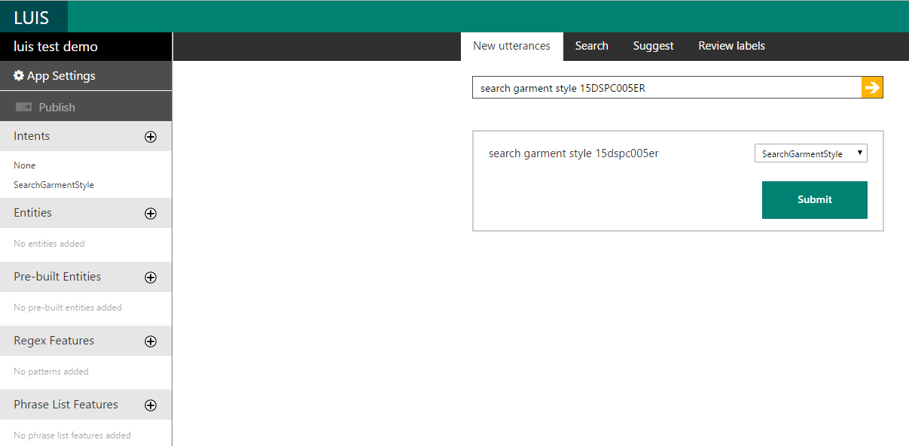Switch to the Search tab
The image size is (909, 446).
tap(592, 46)
